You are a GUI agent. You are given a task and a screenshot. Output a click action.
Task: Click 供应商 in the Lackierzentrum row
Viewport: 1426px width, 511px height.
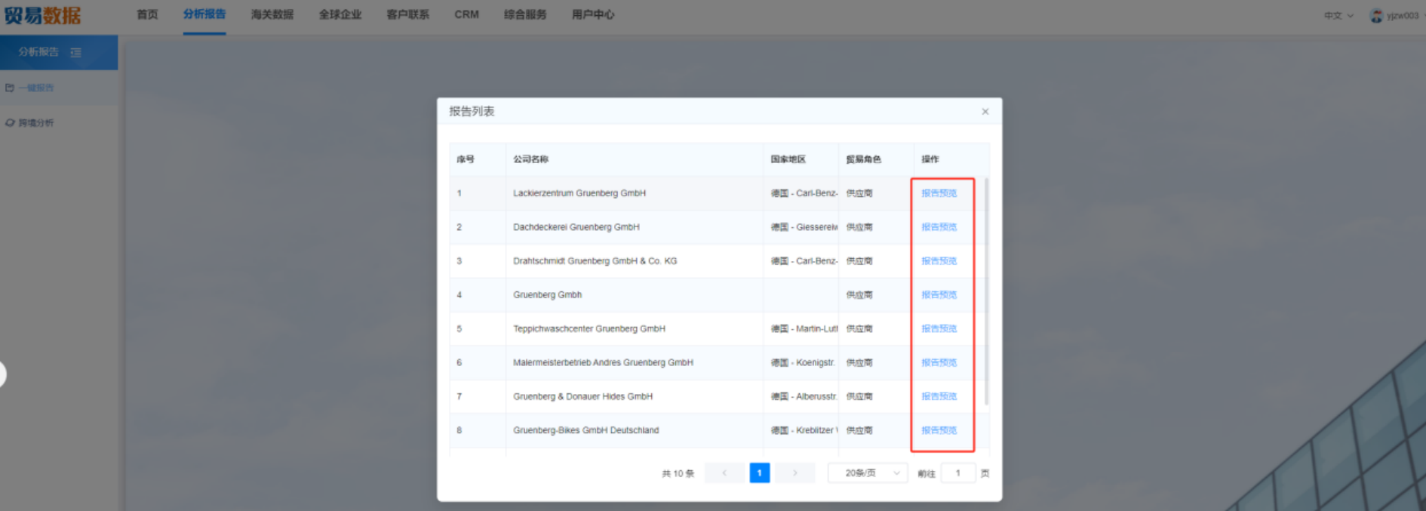(859, 193)
